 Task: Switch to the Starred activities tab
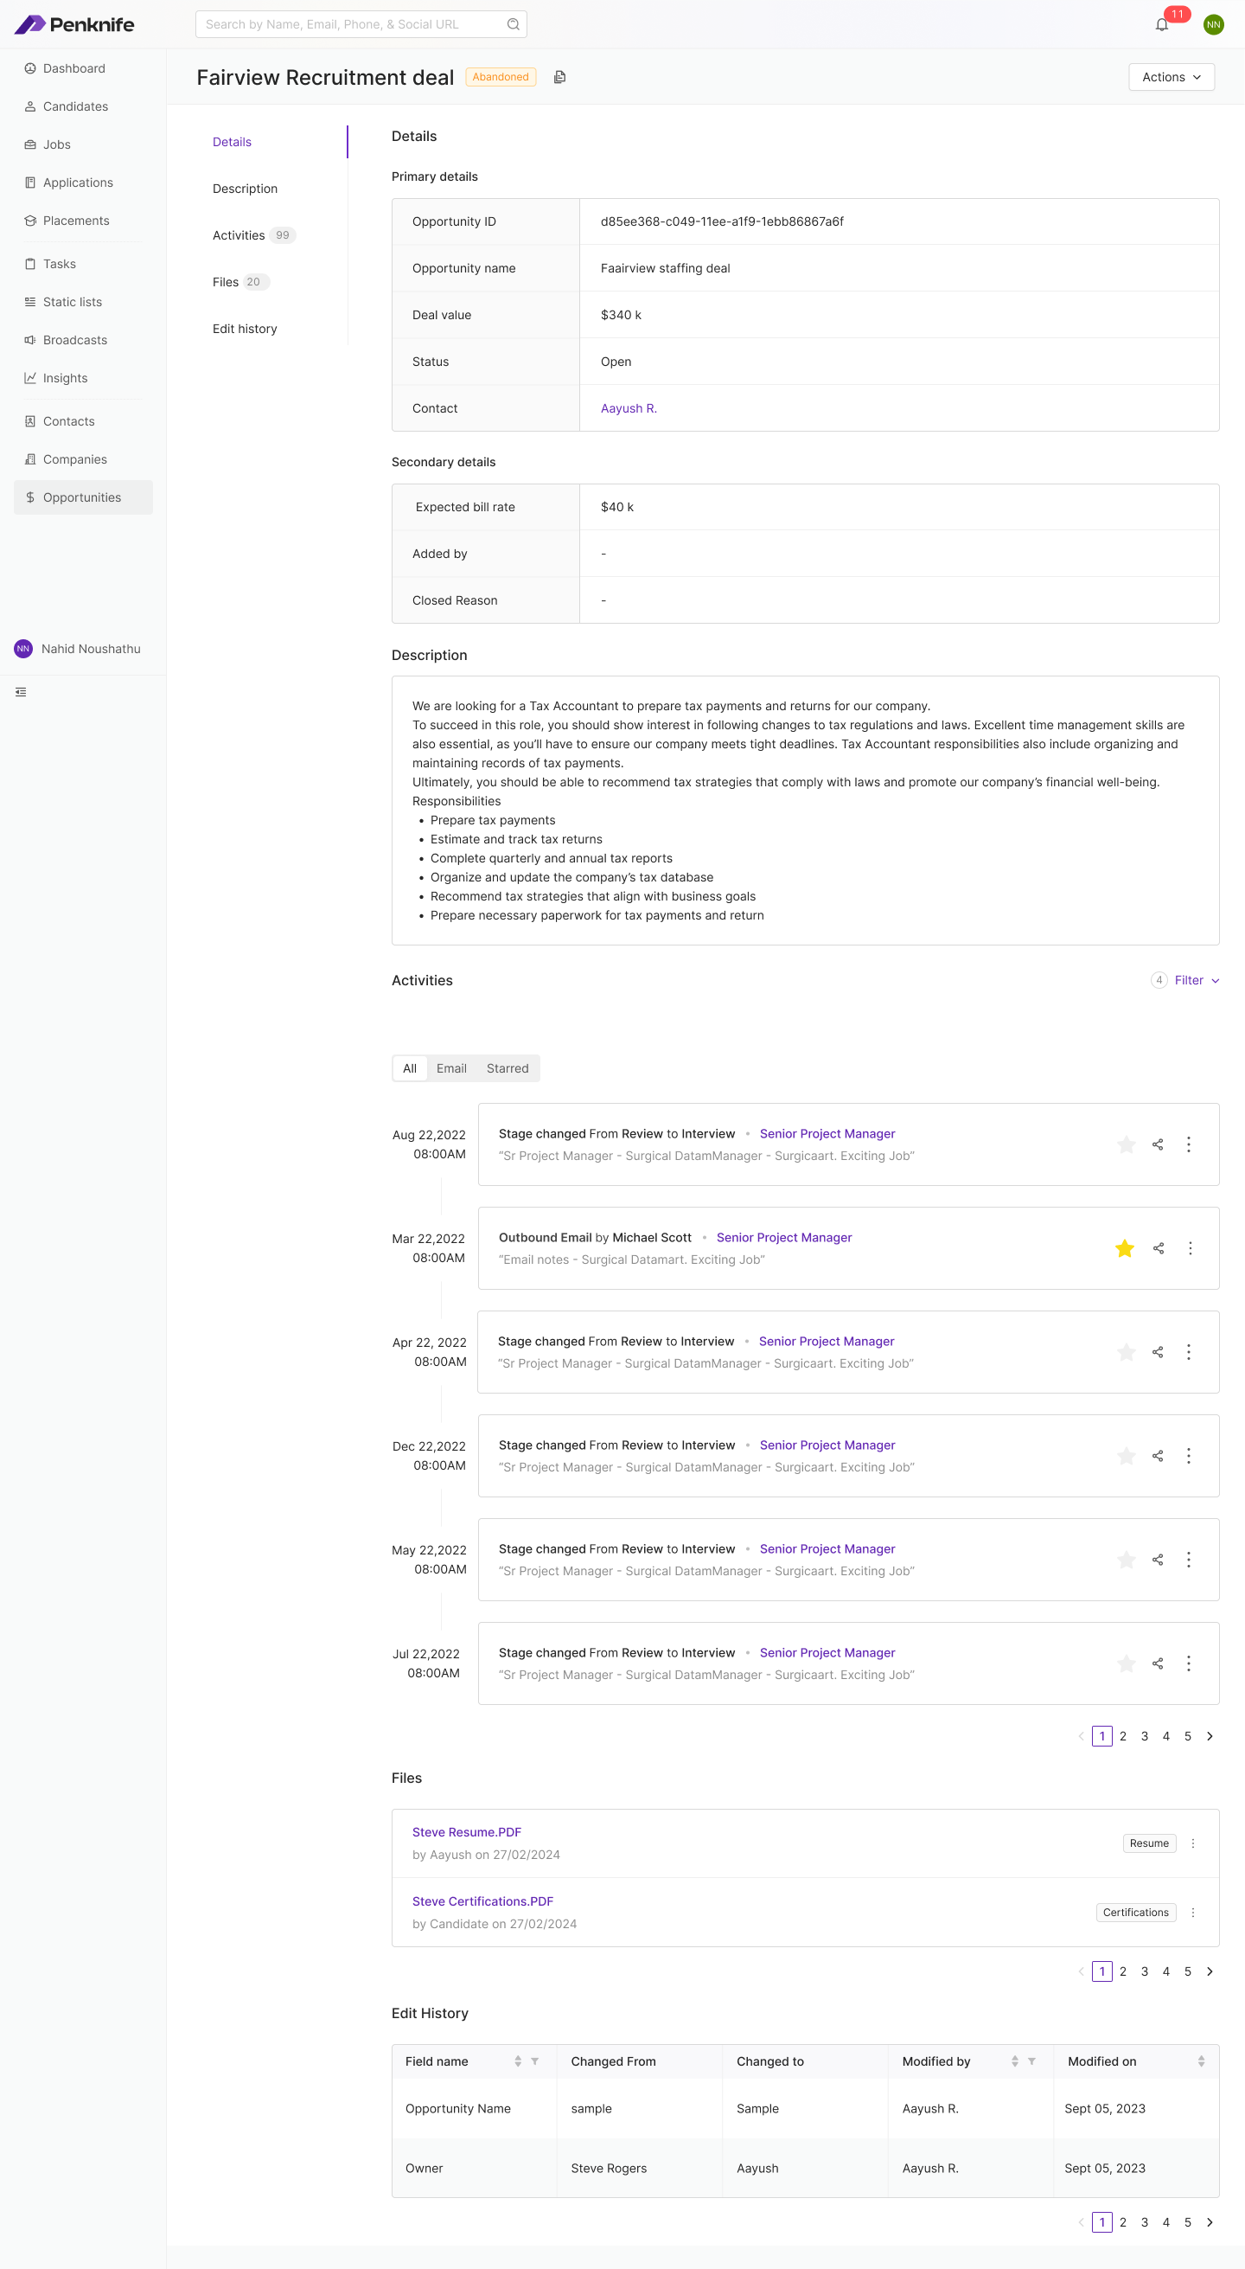point(508,1068)
